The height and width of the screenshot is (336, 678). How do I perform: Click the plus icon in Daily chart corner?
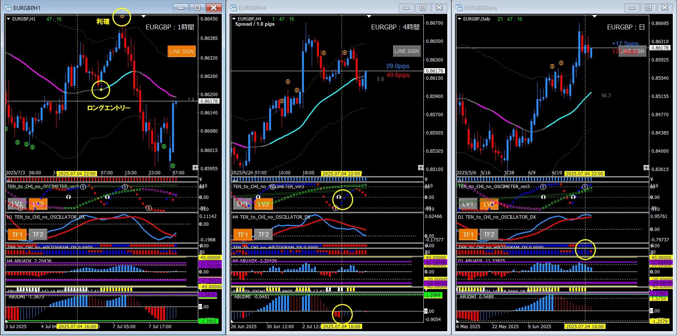tap(646, 168)
